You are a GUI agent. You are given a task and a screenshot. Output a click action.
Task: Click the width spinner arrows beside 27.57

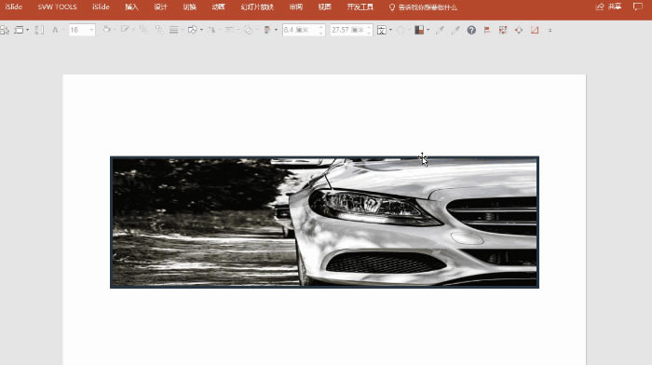[x=369, y=30]
